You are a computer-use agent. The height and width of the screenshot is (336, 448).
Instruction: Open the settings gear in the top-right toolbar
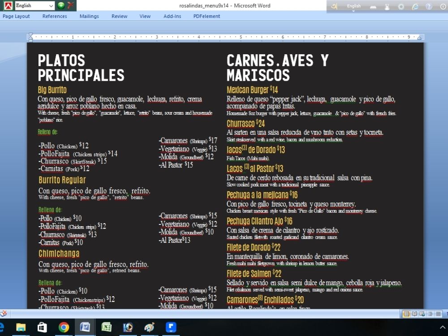click(x=401, y=7)
